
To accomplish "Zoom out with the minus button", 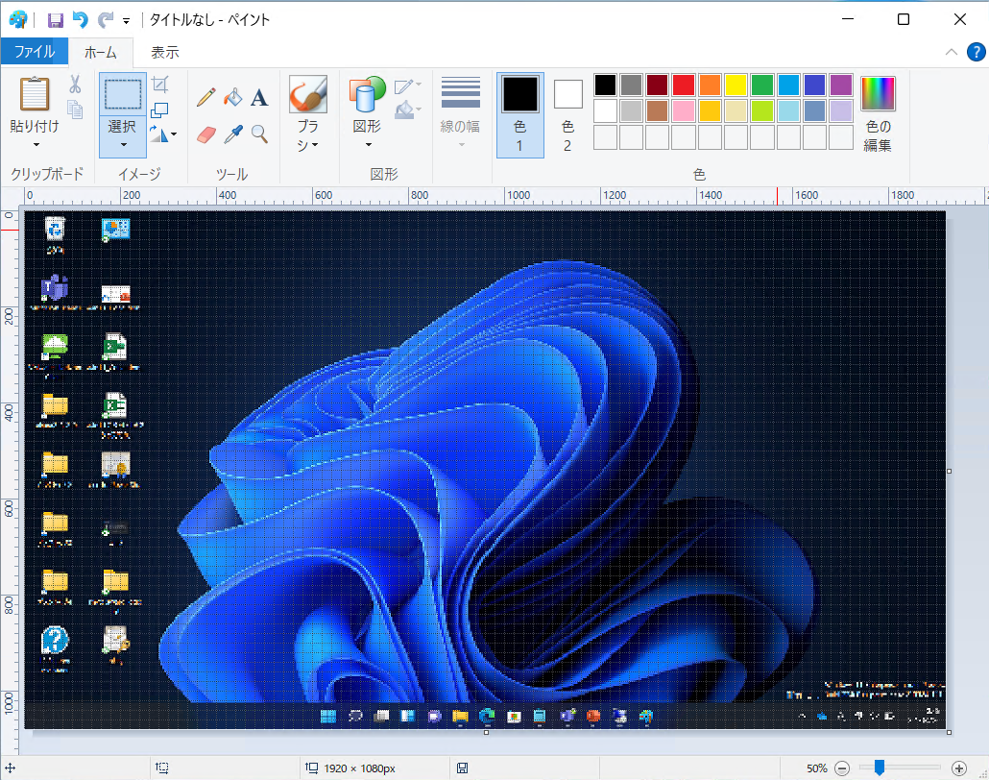I will tap(841, 768).
